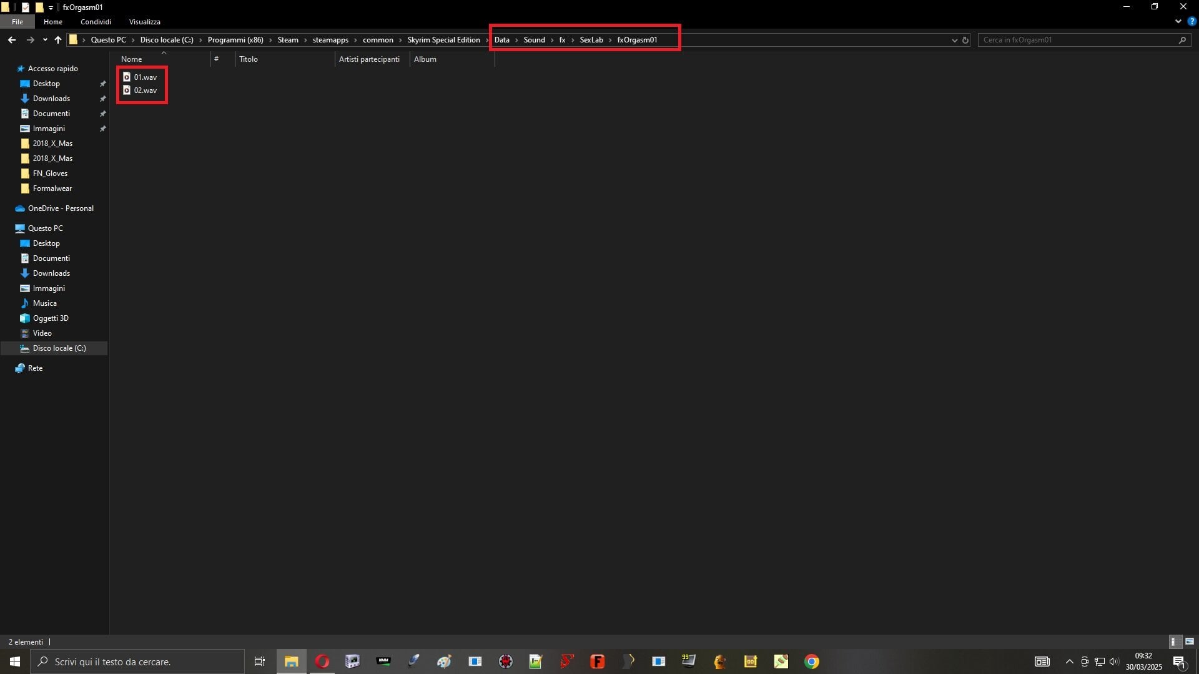Select the file 01.wav
1199x674 pixels.
click(140, 77)
